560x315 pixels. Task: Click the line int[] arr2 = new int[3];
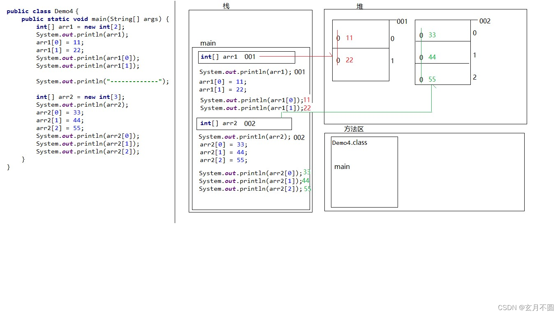[x=80, y=97]
